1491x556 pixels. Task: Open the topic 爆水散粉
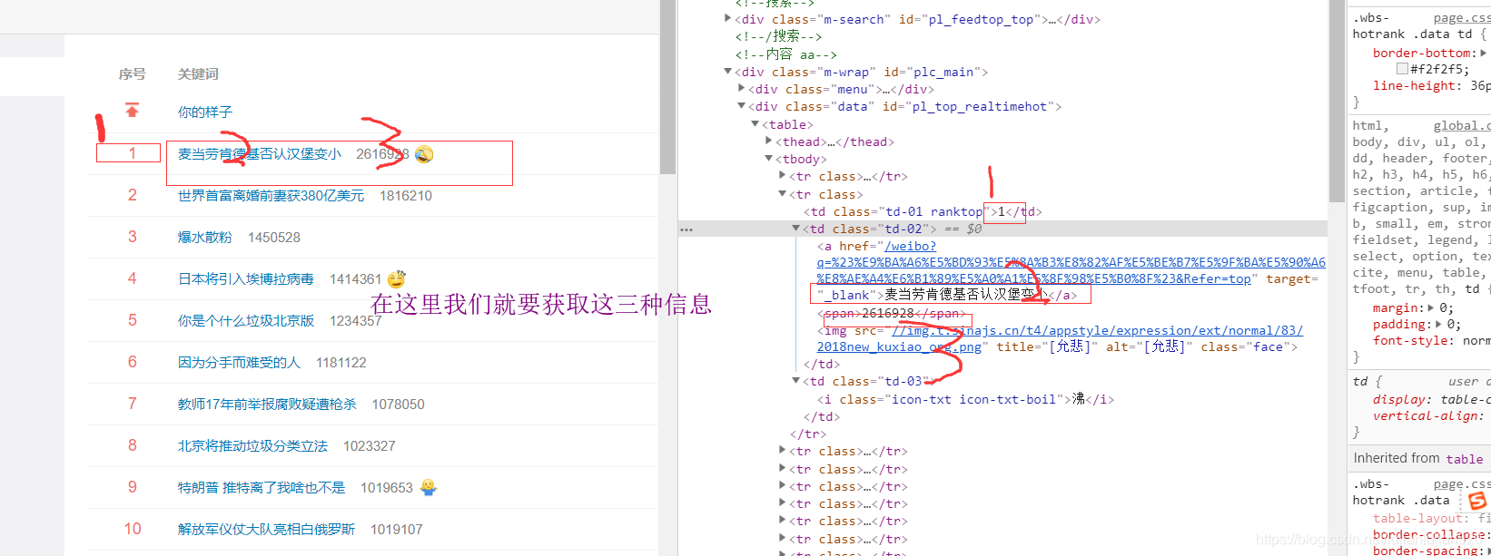pyautogui.click(x=205, y=238)
